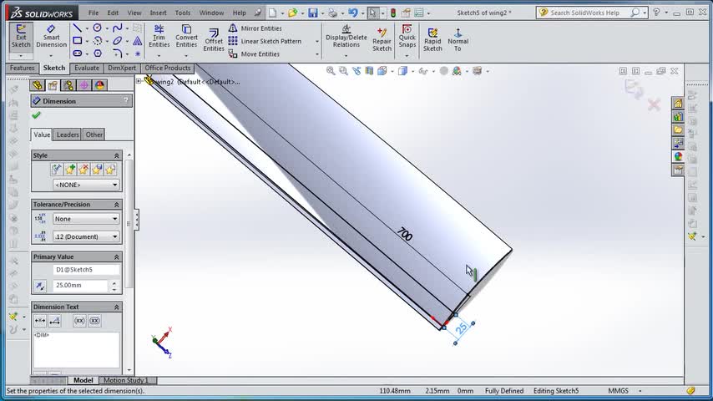Open the DisplayManager tab icon
The image size is (713, 401).
click(x=99, y=85)
